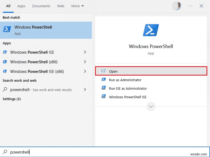The image size is (210, 157).
Task: Click the Run as Administrator shield icon
Action: [x=104, y=79]
